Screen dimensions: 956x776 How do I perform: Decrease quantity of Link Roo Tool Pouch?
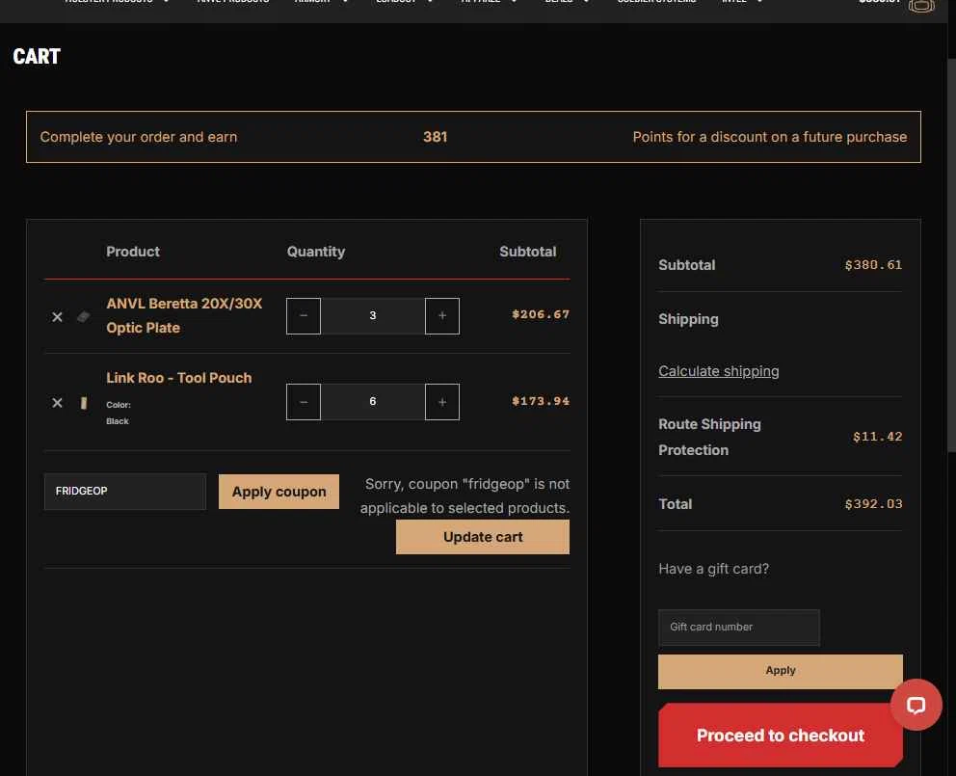[x=303, y=402]
